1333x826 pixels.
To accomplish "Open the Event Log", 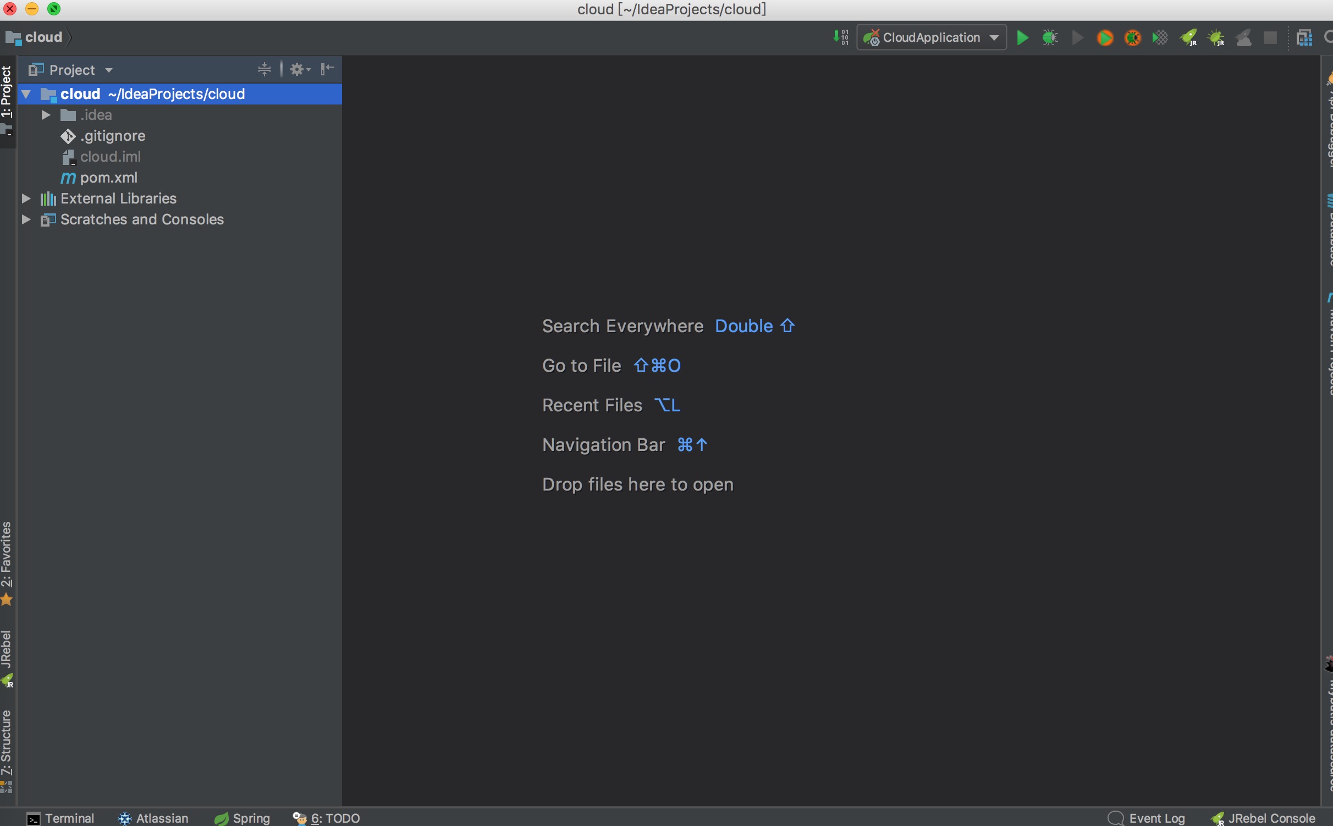I will (1147, 818).
